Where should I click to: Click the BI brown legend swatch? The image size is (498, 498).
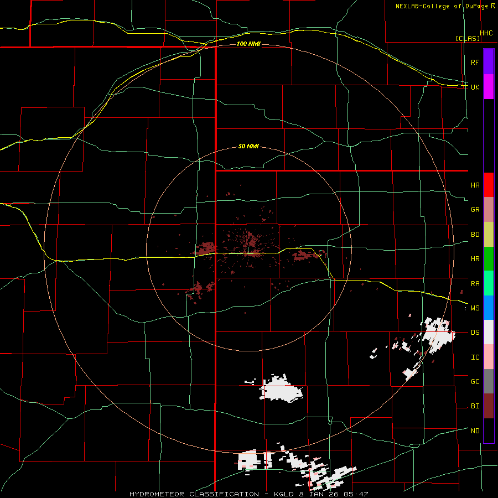pos(489,406)
